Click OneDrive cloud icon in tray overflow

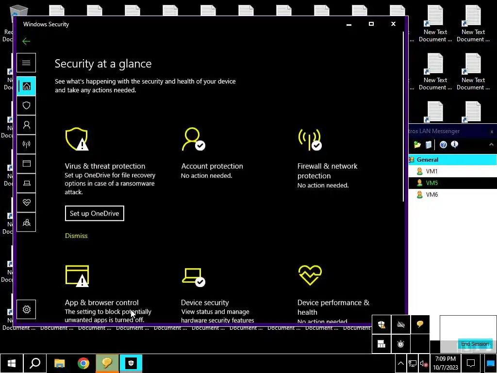[x=400, y=324]
